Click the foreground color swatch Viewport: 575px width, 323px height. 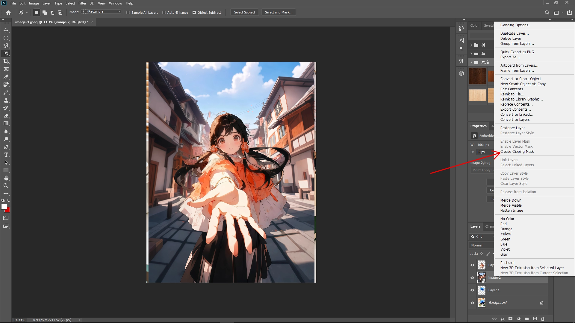pyautogui.click(x=4, y=207)
